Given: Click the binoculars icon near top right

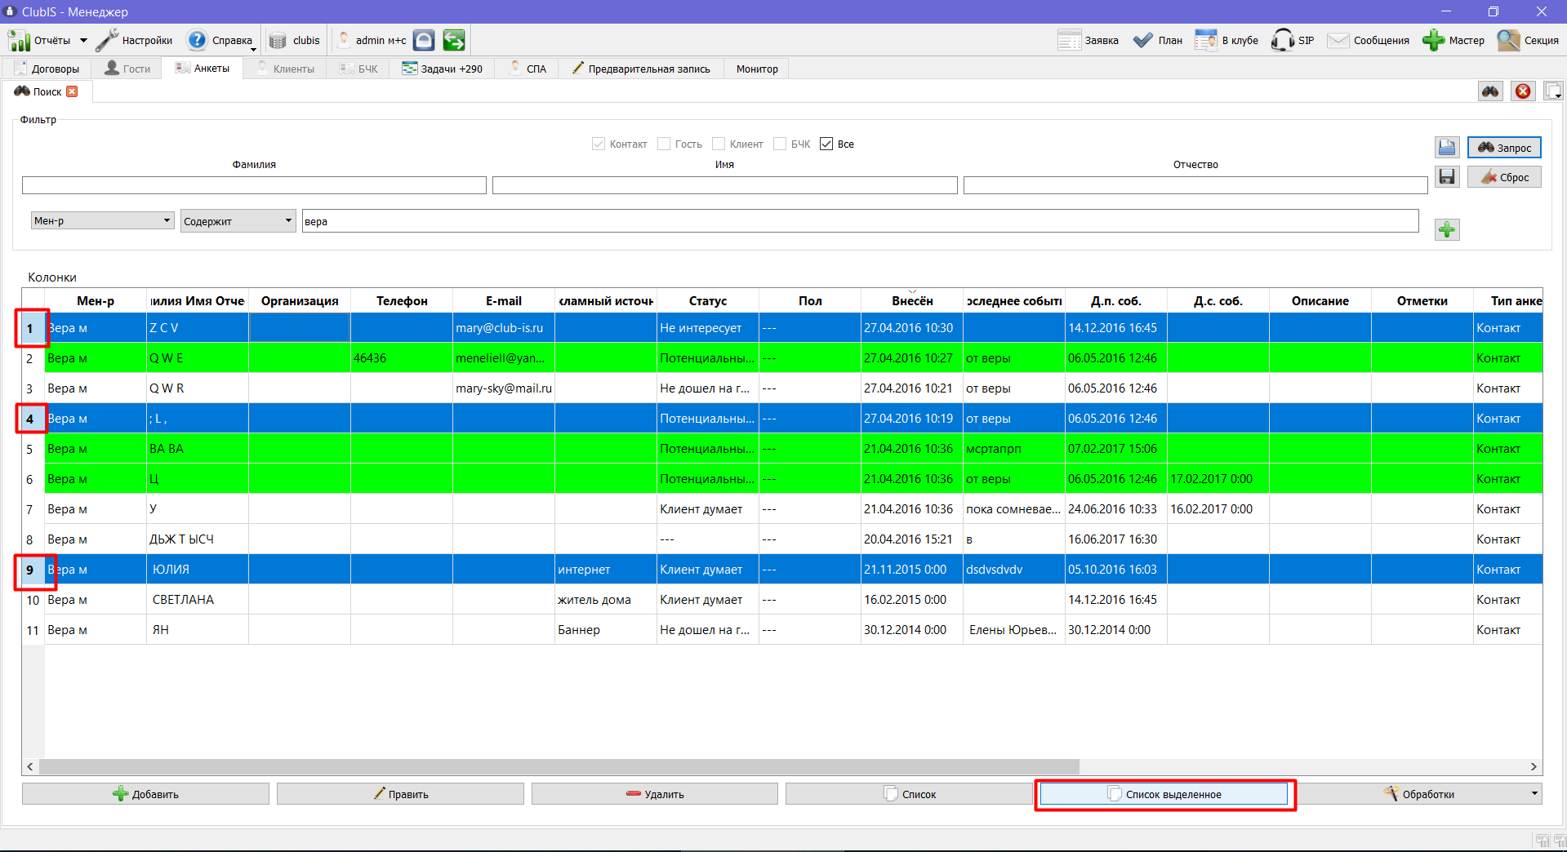Looking at the screenshot, I should (1490, 91).
